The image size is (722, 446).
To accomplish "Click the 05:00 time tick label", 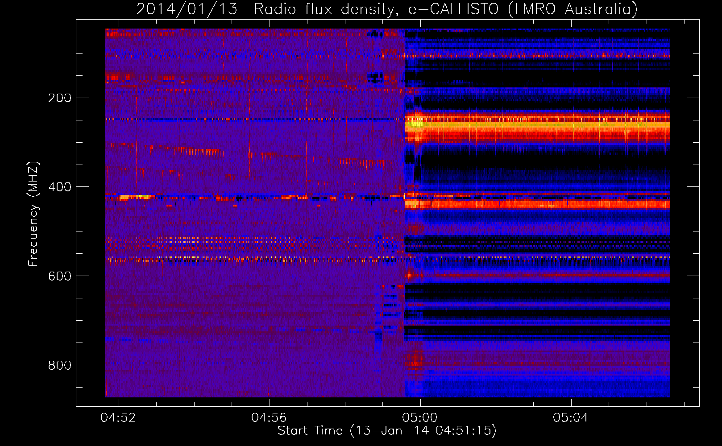I will (420, 418).
